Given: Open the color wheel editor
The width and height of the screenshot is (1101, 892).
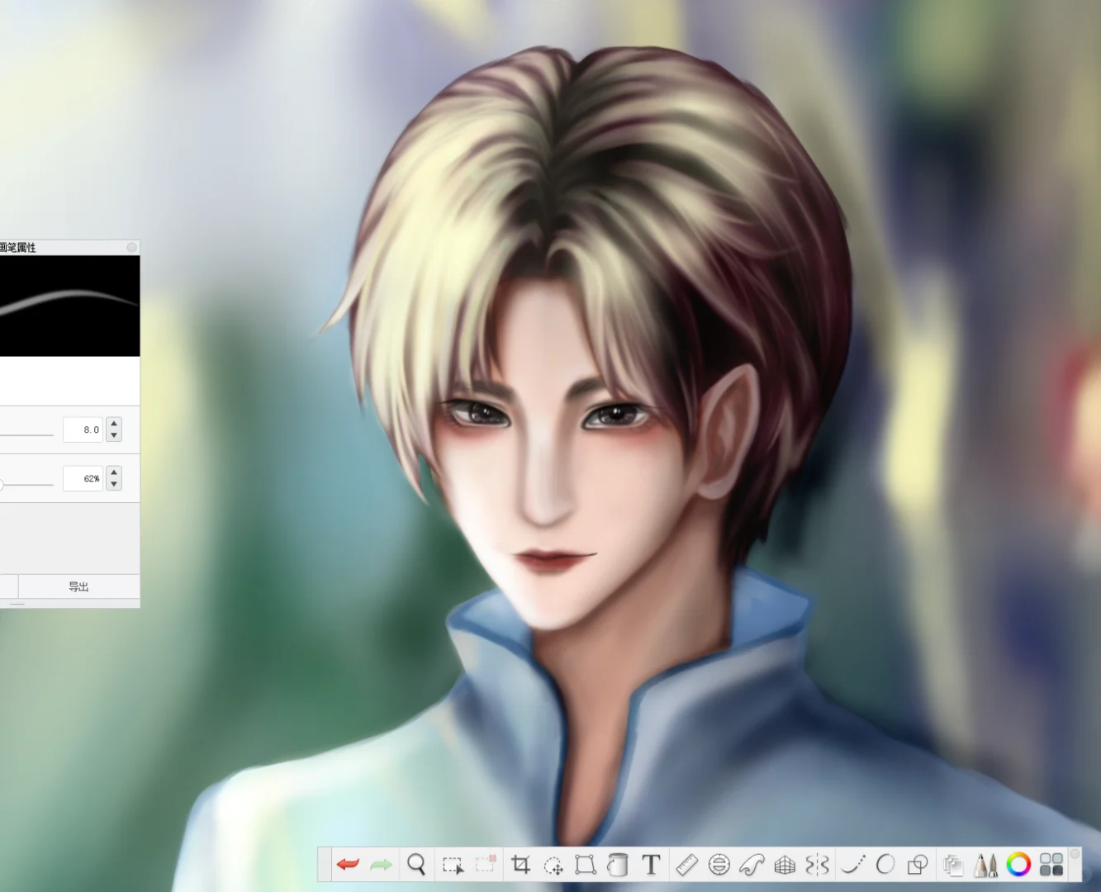Looking at the screenshot, I should (1019, 865).
